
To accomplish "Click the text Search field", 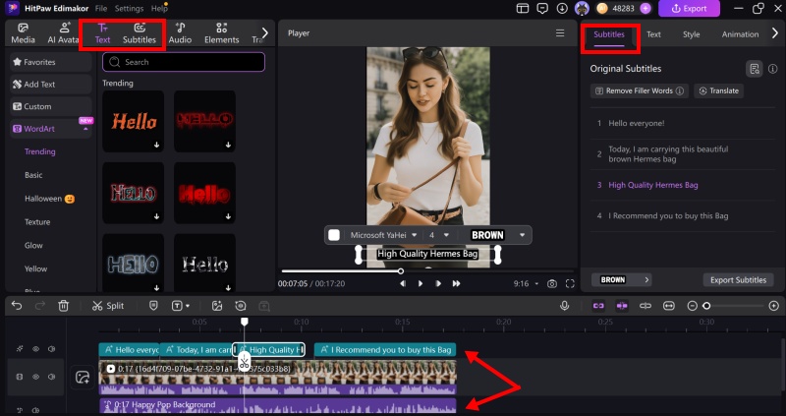I will tap(184, 62).
